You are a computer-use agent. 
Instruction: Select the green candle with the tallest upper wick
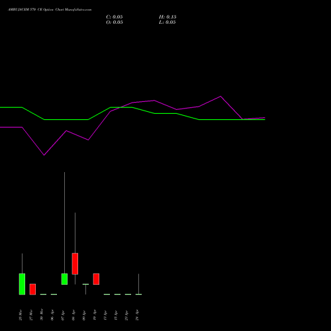click(64, 279)
